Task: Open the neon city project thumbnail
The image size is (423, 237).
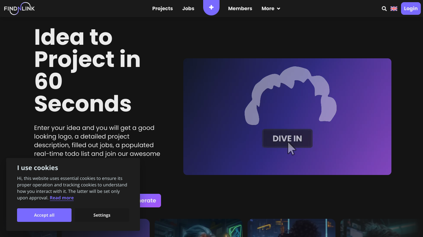Action: (291, 228)
